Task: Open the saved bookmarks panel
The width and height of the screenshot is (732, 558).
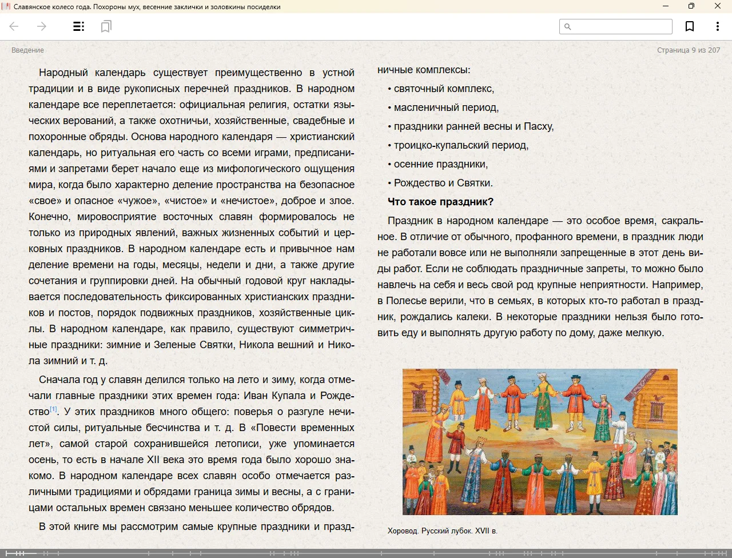Action: (x=106, y=26)
